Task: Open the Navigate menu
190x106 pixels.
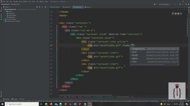Action: tap(16, 1)
